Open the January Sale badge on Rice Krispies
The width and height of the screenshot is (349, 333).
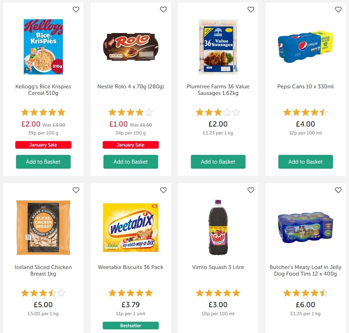click(43, 145)
